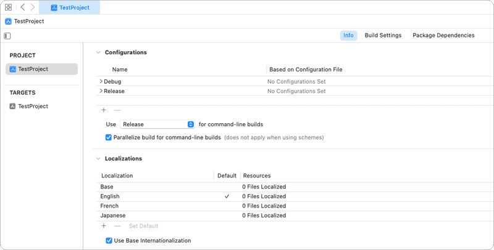Click the TestProject project icon in sidebar
Screen dimensions: 494x250
[12, 69]
